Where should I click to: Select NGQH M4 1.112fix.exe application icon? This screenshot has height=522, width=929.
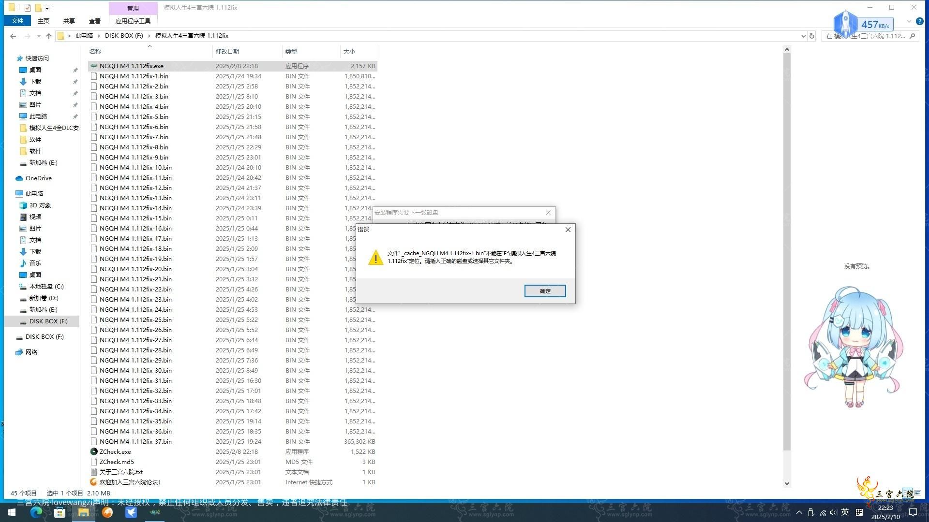(94, 66)
